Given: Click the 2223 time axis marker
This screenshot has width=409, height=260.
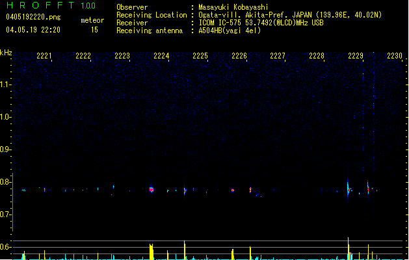Looking at the screenshot, I should pos(122,56).
